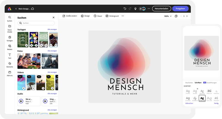Click the undo arrow in top bar
The image size is (222, 119).
[x=125, y=9]
